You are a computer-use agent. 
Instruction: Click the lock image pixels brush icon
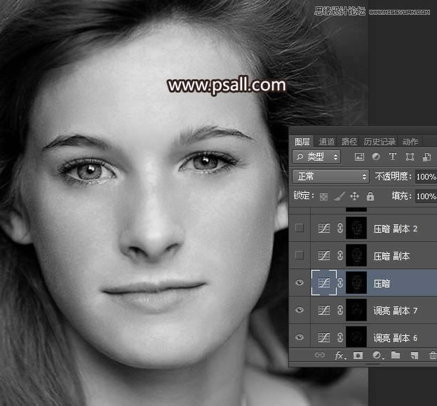338,197
